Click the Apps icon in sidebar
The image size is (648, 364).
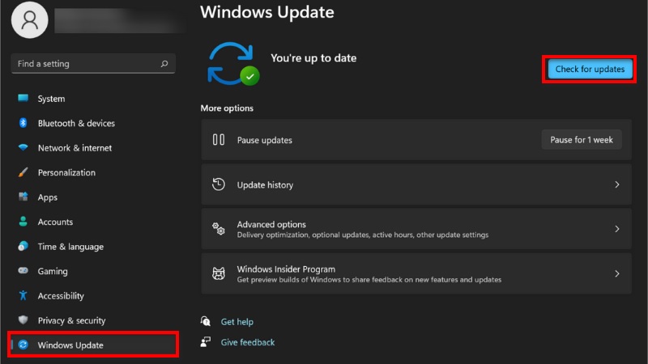(x=23, y=197)
